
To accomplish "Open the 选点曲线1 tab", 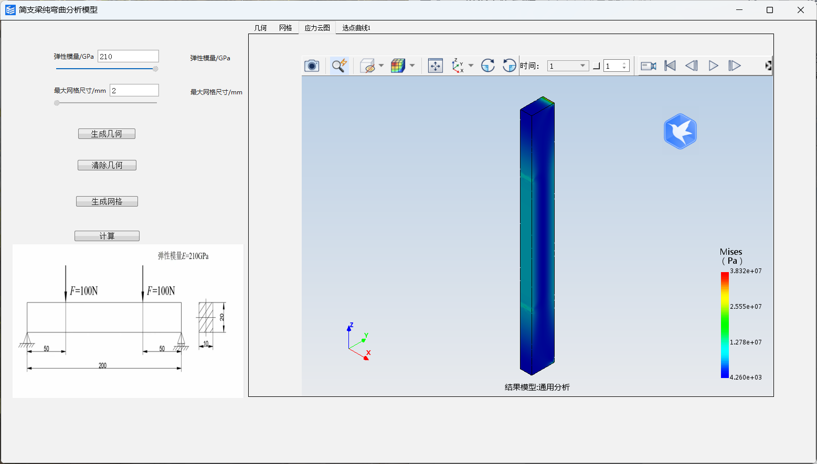I will (356, 28).
